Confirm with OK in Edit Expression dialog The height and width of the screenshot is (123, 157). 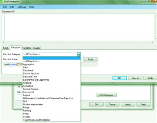click(x=120, y=78)
